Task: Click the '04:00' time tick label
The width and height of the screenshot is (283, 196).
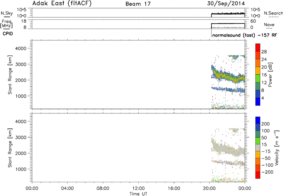Action: point(67,189)
